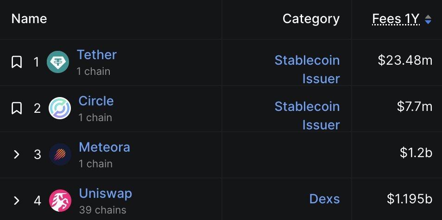Toggle Fees 1Y sort arrow
This screenshot has height=220, width=442.
(x=428, y=19)
